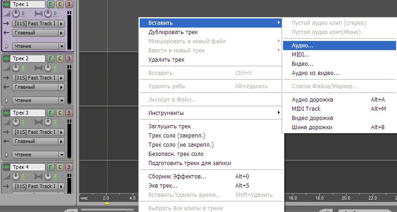Click the input arrow icon on Трек 3

[x=6, y=132]
